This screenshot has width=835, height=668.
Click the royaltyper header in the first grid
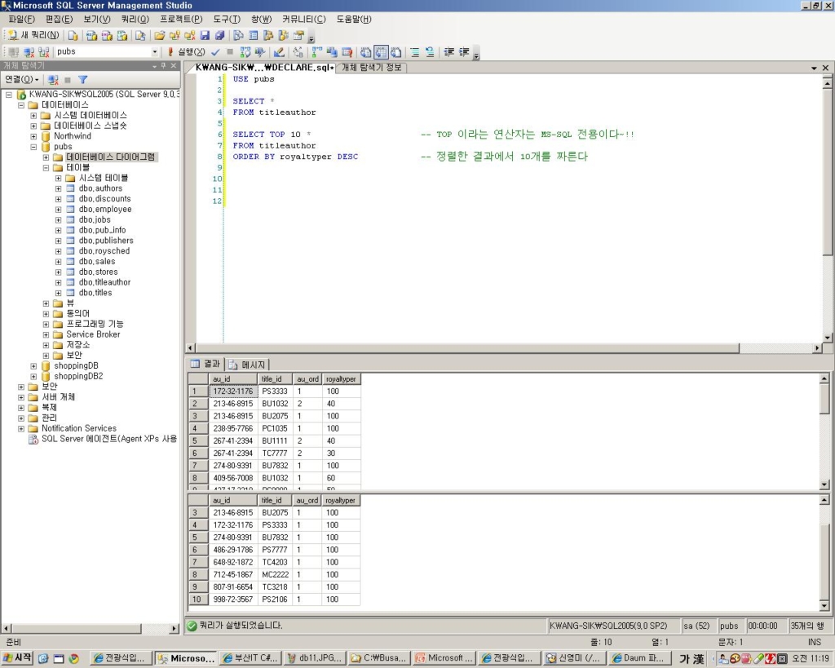pos(342,379)
